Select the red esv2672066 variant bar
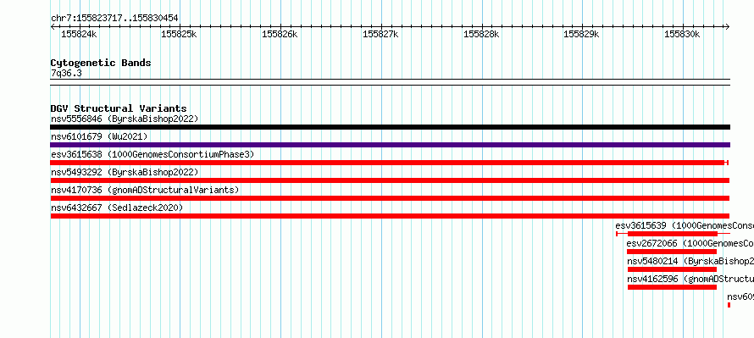This screenshot has width=754, height=338. coord(672,252)
